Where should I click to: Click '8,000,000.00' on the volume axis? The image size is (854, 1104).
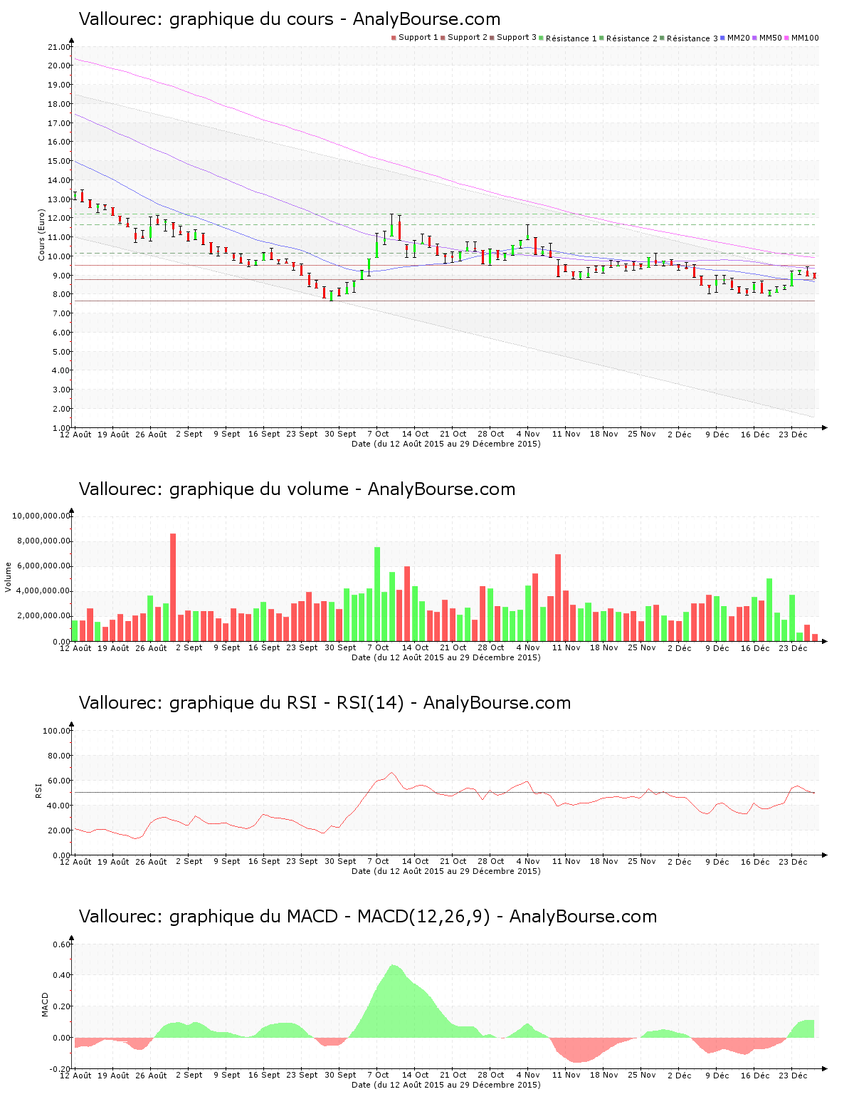(x=43, y=541)
